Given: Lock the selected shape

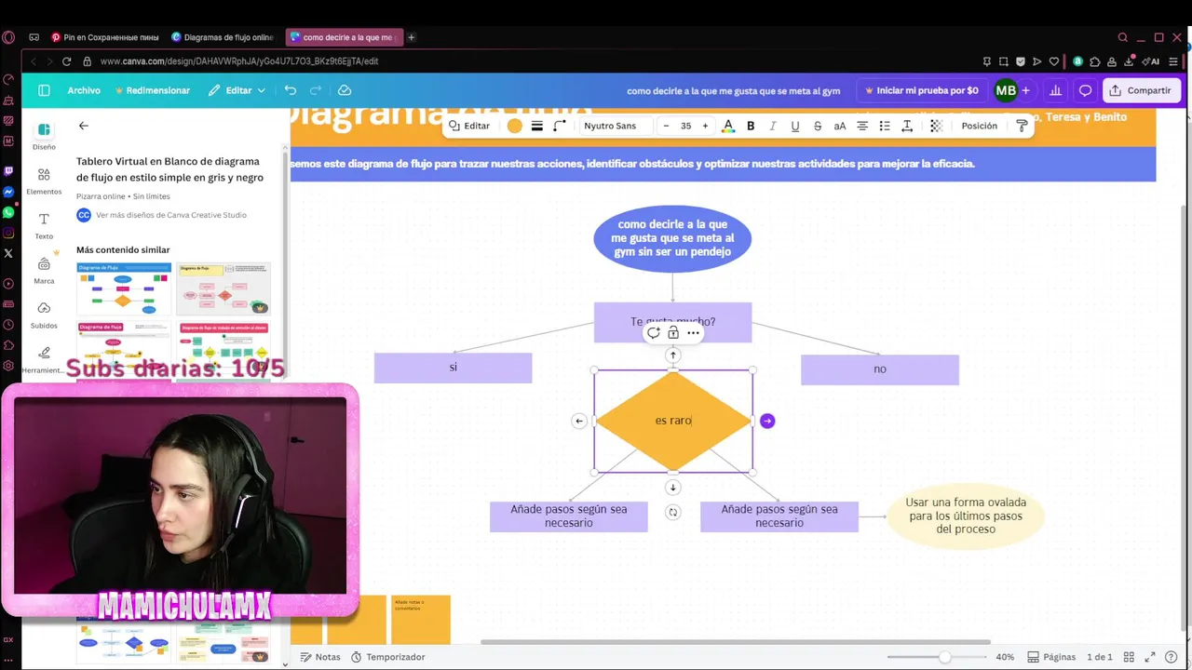Looking at the screenshot, I should tap(673, 332).
